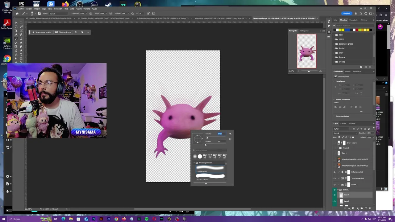Viewport: 395px width, 222px height.
Task: Expand the Pastel swatch folder
Action: click(334, 48)
